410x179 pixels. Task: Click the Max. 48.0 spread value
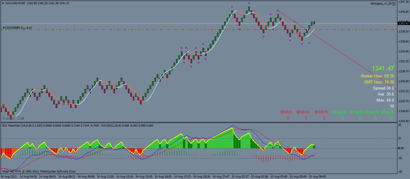pos(385,100)
